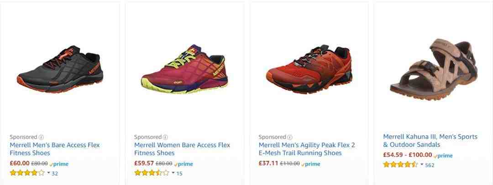Viewport: 493px width, 185px height.
Task: Click Prime badge next to £59.57 price
Action: coord(184,164)
